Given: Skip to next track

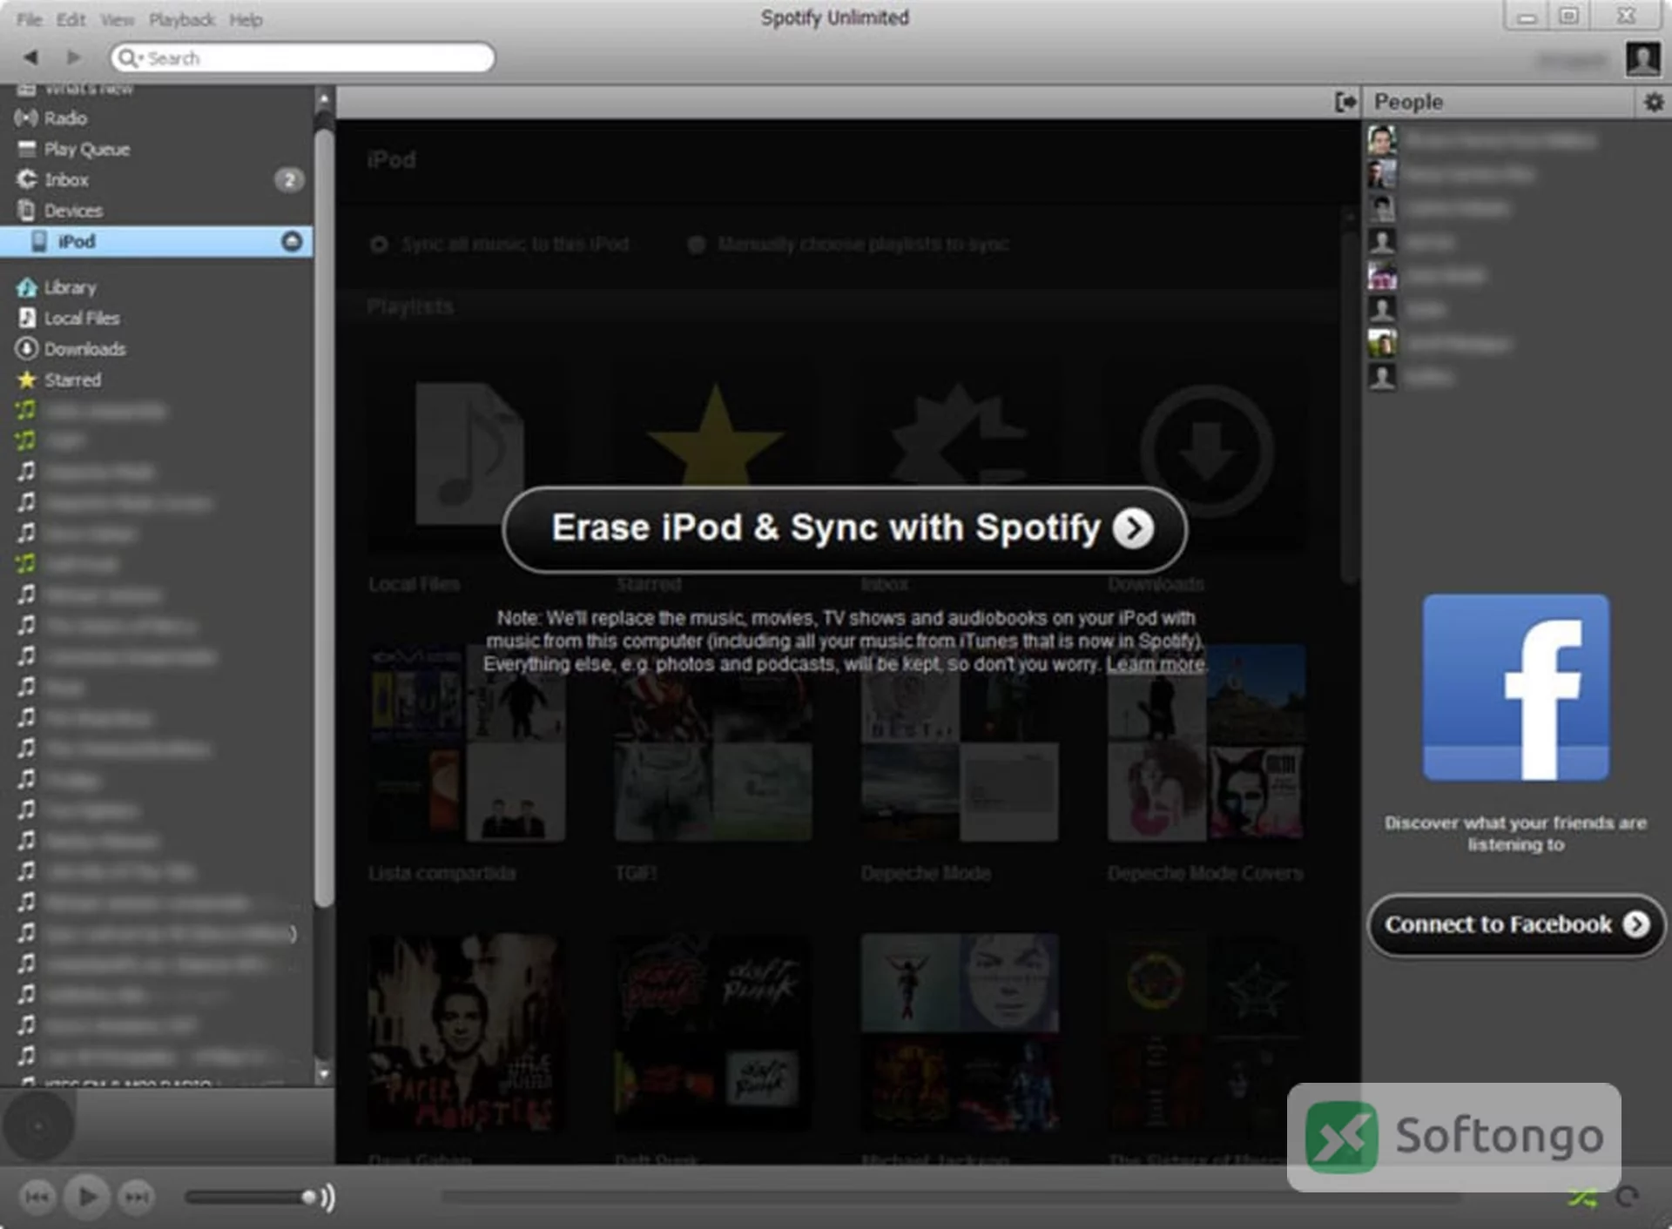Looking at the screenshot, I should (x=136, y=1198).
